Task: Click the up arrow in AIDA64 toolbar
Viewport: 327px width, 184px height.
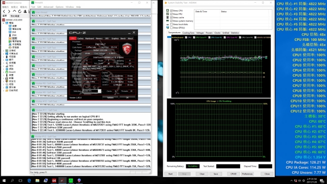Action: (15, 11)
